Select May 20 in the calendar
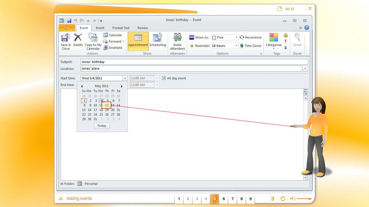The width and height of the screenshot is (369, 207). point(113,110)
